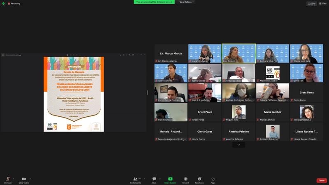Click the Unmute microphone icon

[x=8, y=179]
